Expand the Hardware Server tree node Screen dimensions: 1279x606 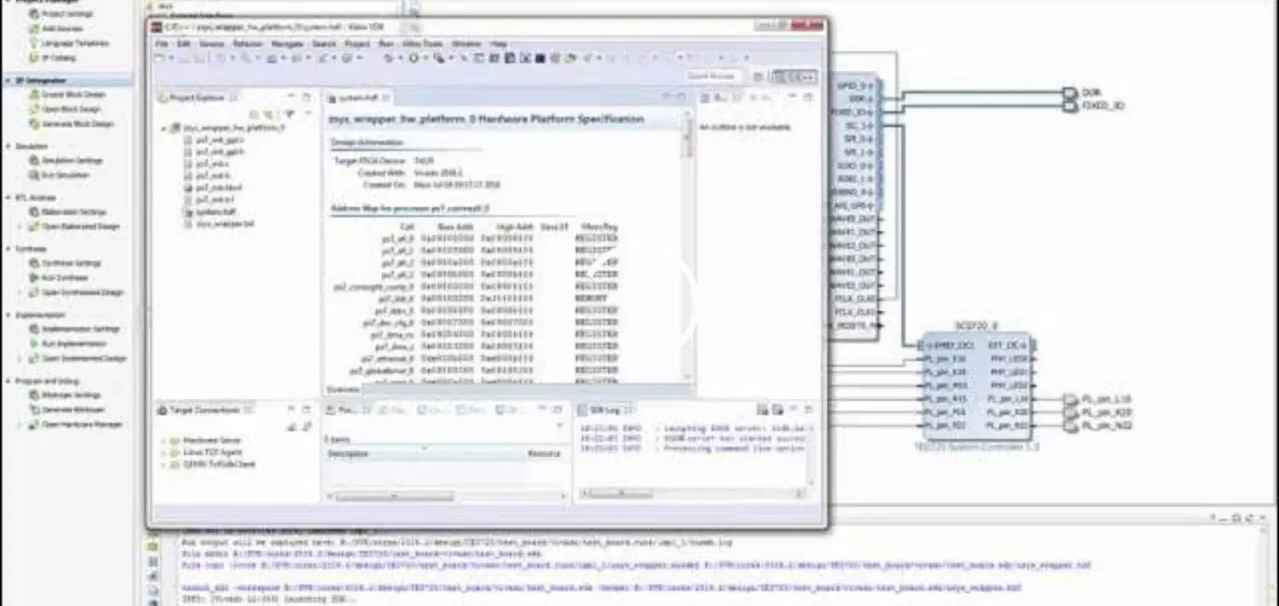[x=164, y=441]
